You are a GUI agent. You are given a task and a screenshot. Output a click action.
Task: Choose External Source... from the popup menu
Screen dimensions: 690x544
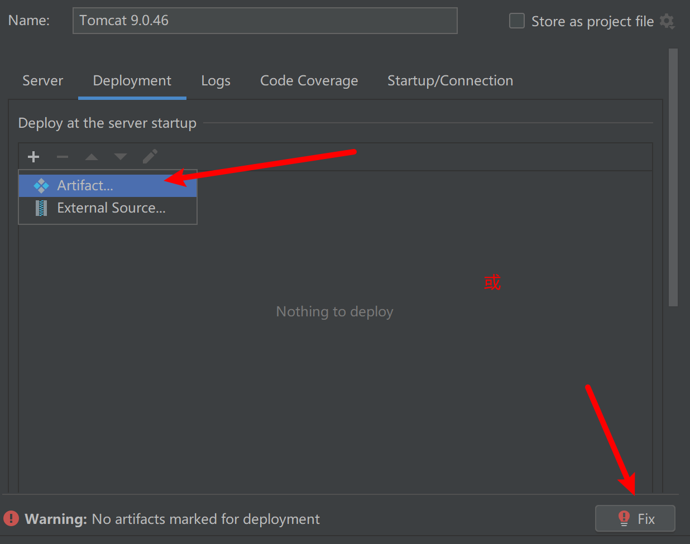[111, 208]
